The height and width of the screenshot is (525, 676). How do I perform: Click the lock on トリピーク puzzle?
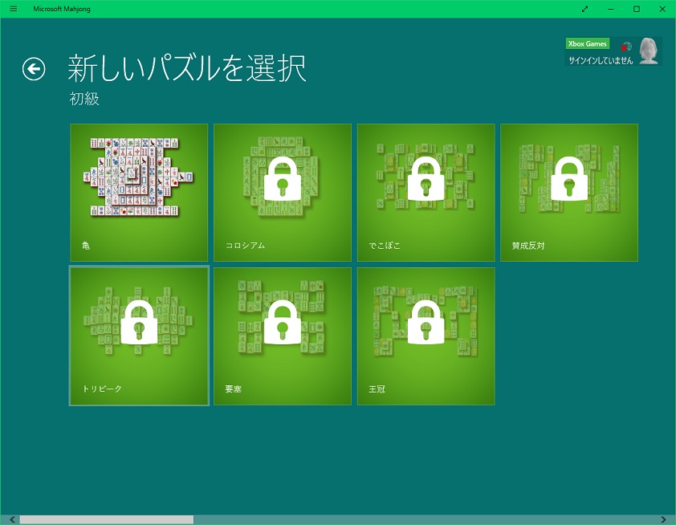(x=139, y=323)
